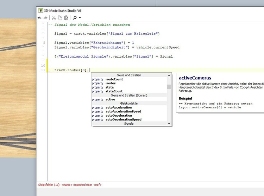Click the Copy icon in the toolbar

[x=60, y=18]
